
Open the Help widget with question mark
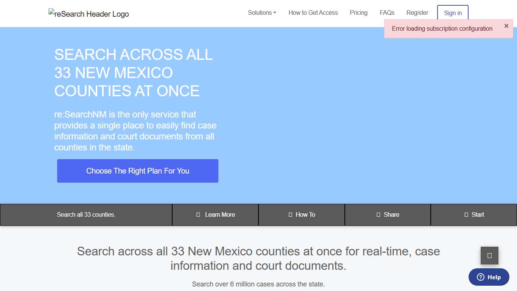(x=490, y=277)
